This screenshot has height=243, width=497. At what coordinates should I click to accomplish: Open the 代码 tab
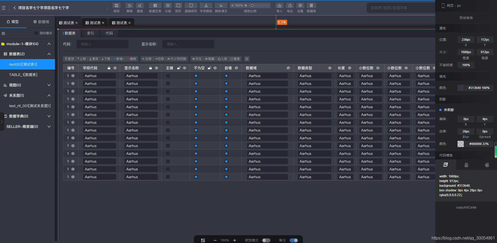coord(109,33)
